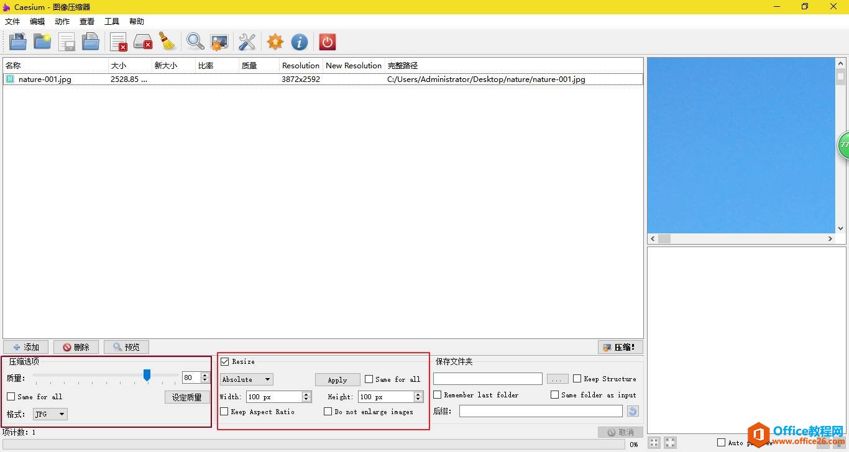Click the broom clear list icon
Image resolution: width=849 pixels, height=452 pixels.
tap(167, 42)
